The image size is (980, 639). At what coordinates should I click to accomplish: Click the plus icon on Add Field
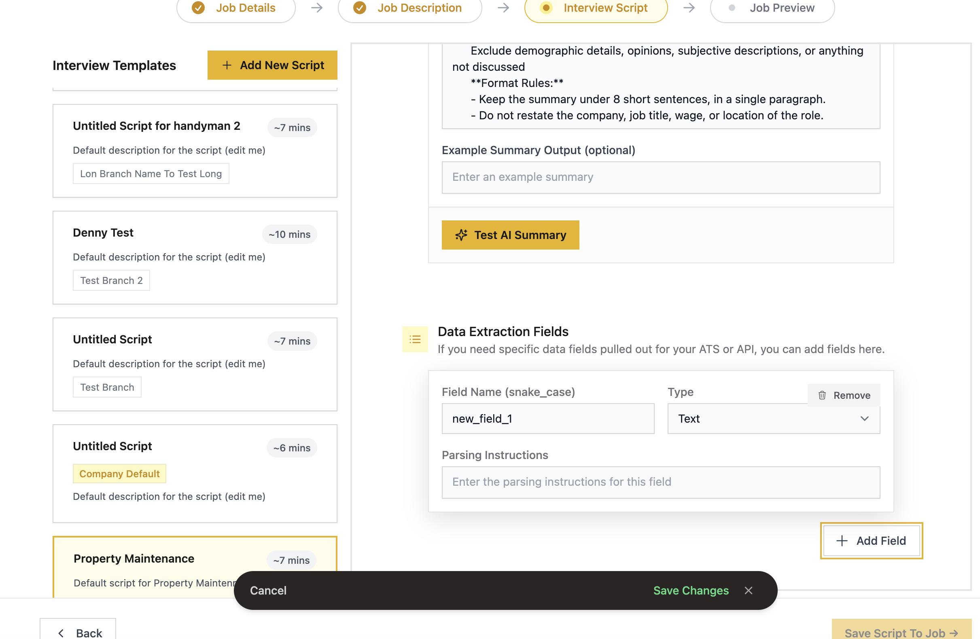[x=842, y=541]
